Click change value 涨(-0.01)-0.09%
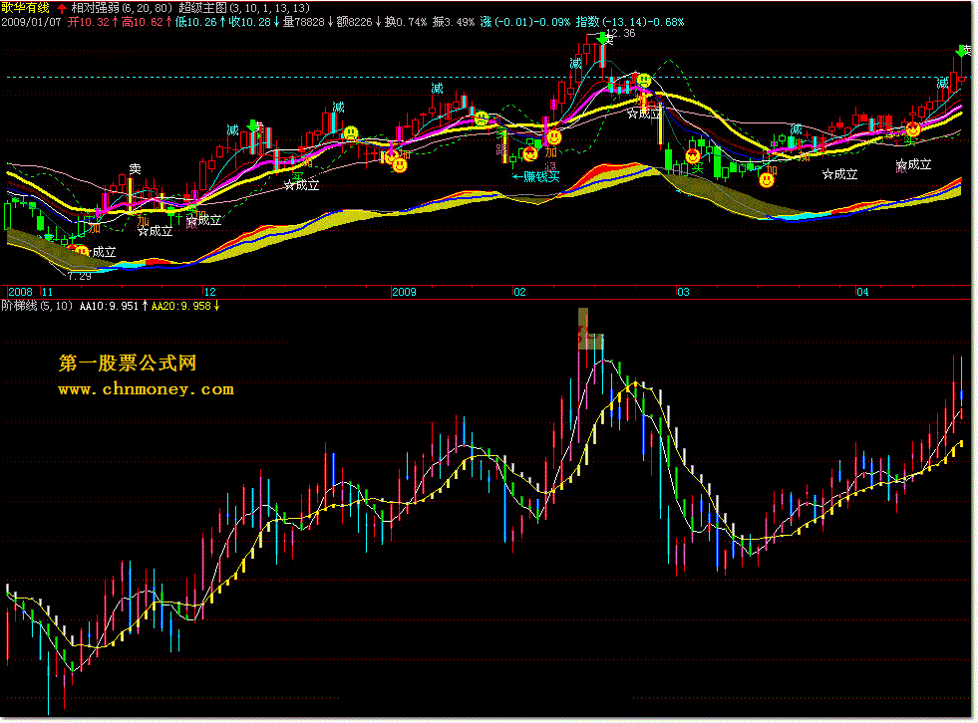Viewport: 978px width, 723px height. click(525, 23)
